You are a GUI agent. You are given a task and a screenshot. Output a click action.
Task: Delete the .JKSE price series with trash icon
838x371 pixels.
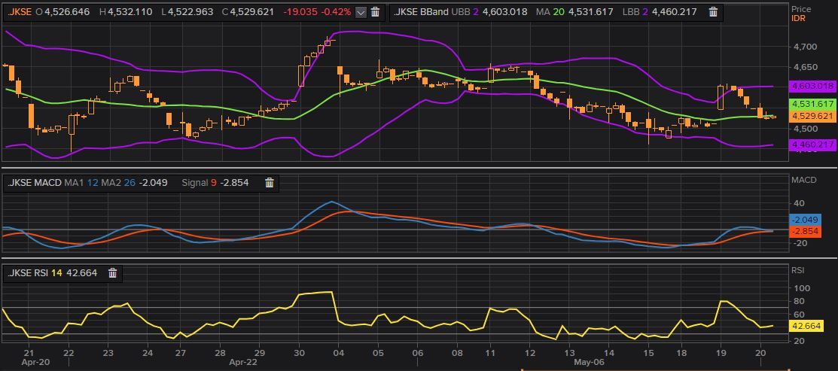(x=375, y=12)
